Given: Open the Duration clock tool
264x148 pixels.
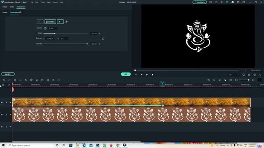Looking at the screenshot, I should click(42, 80).
